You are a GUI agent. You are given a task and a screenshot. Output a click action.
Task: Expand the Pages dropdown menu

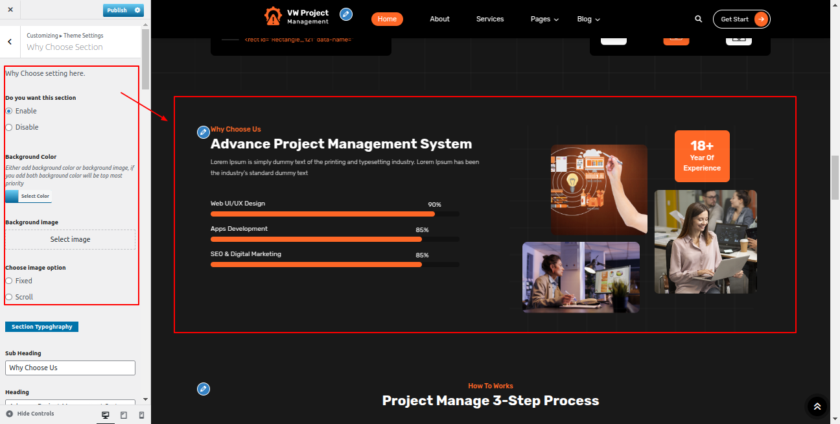(x=544, y=19)
